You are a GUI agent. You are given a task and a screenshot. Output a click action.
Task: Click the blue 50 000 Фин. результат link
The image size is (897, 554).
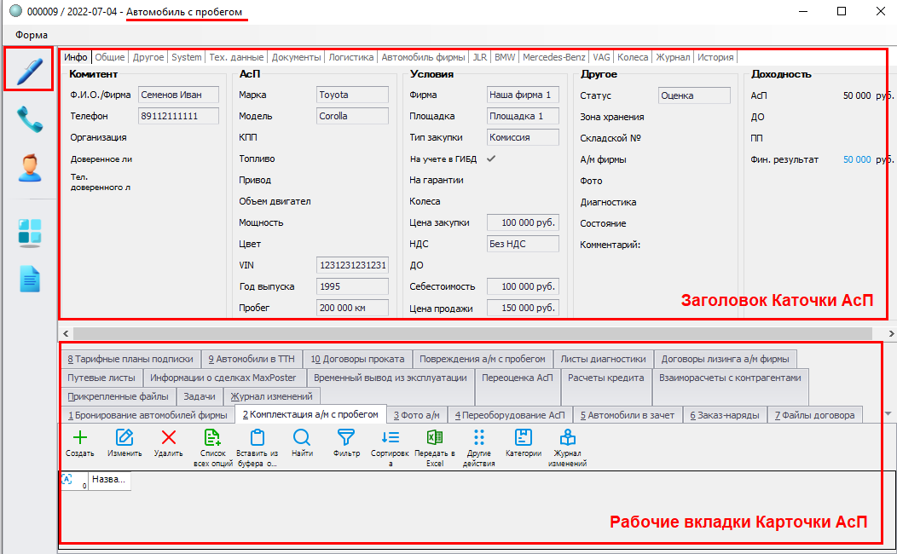(x=857, y=159)
